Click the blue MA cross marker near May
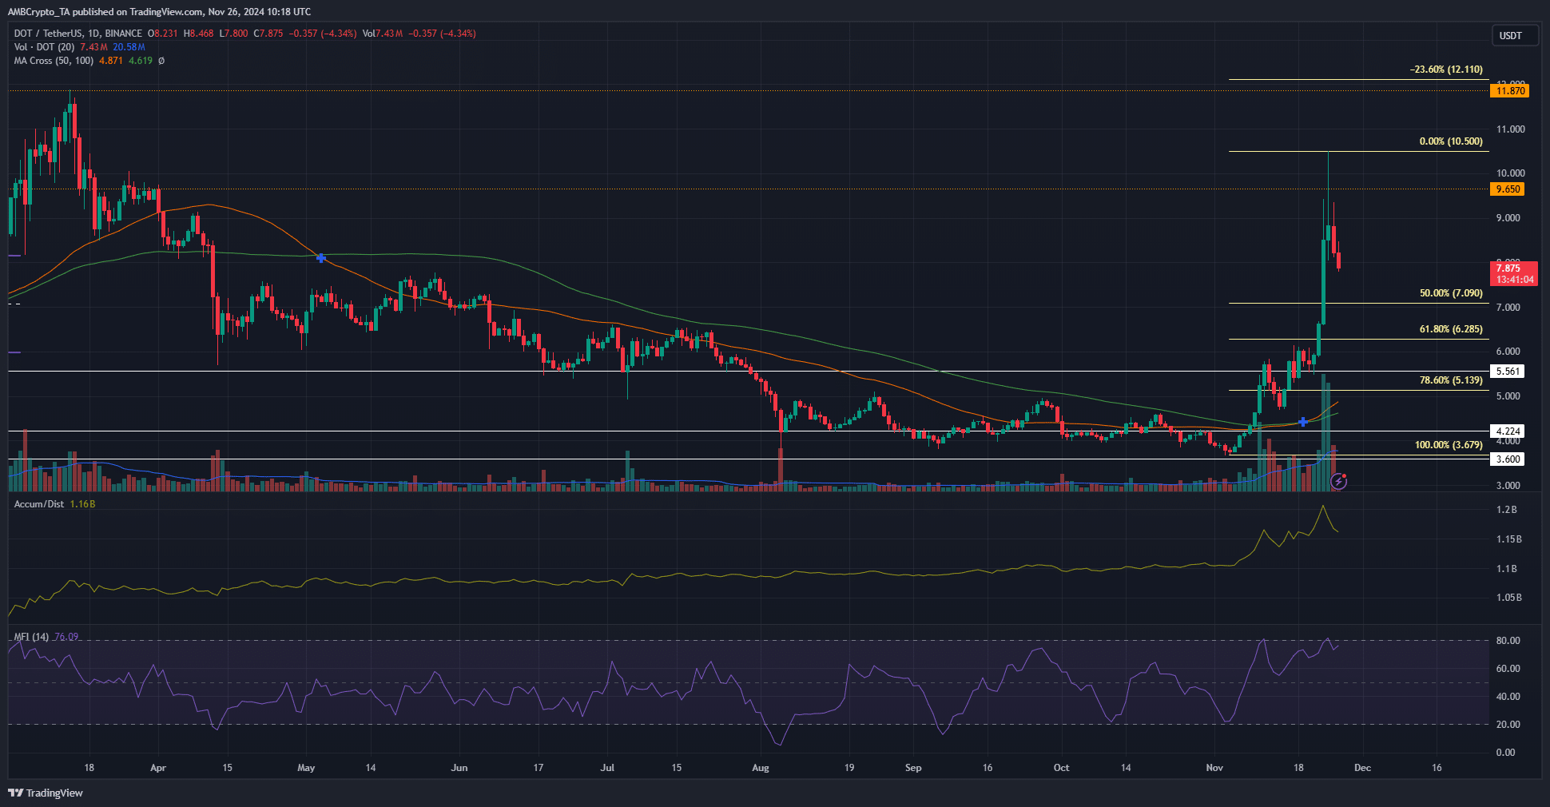1550x807 pixels. (321, 258)
